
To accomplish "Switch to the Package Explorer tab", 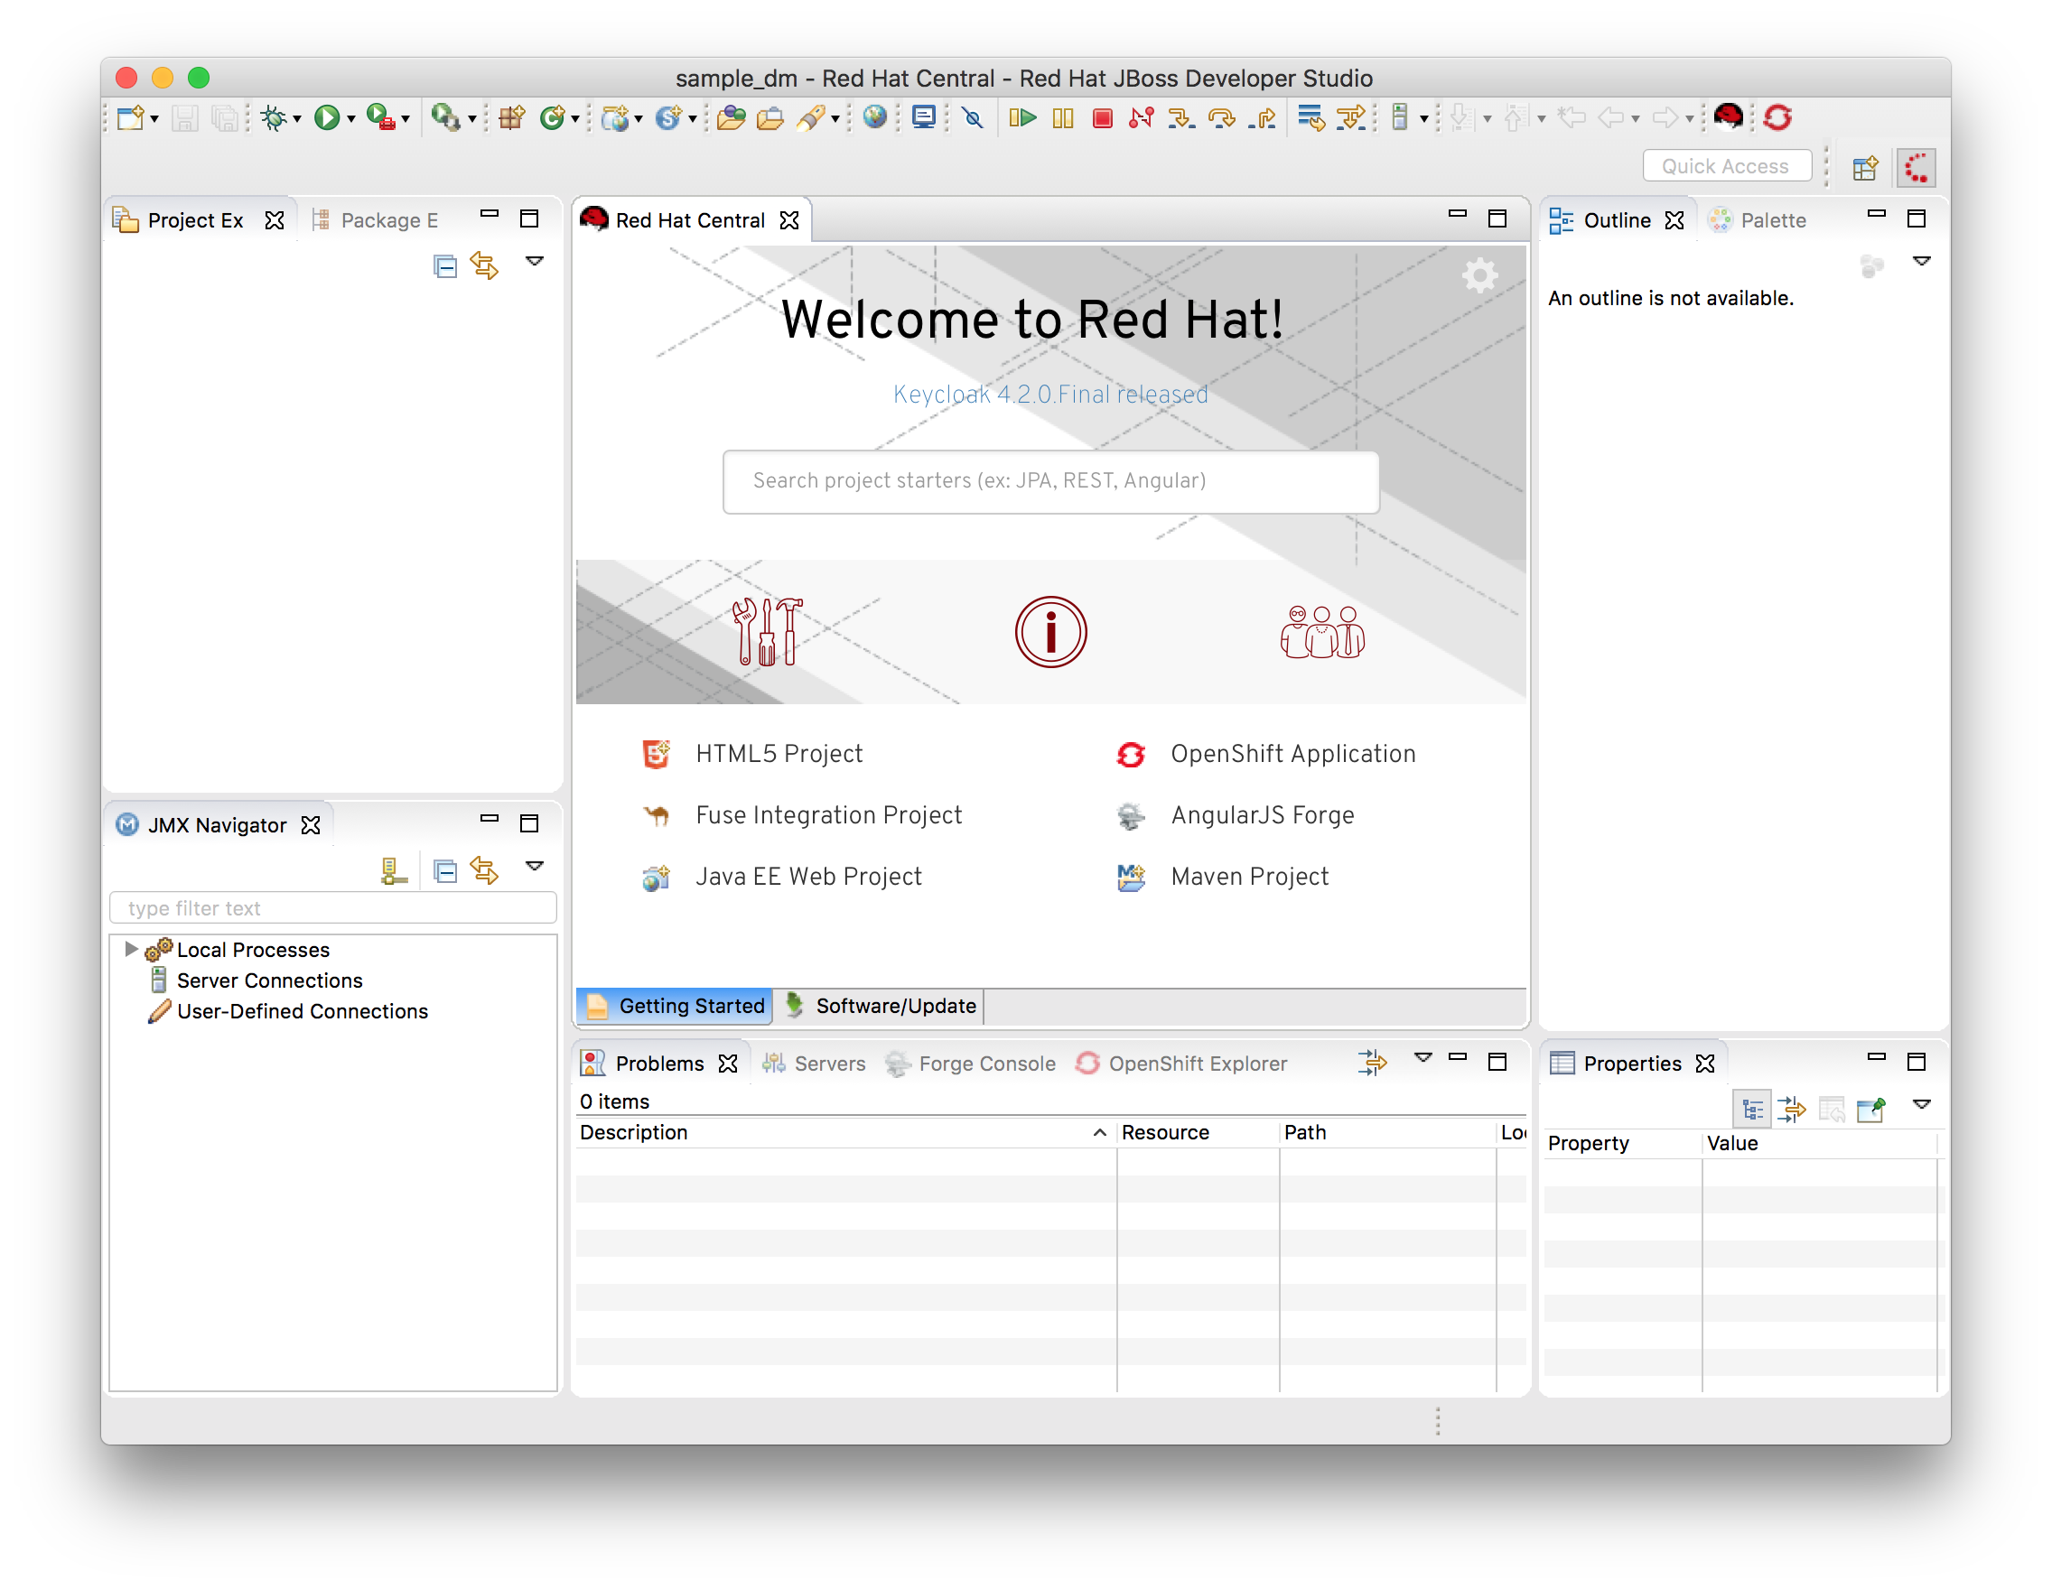I will (388, 219).
